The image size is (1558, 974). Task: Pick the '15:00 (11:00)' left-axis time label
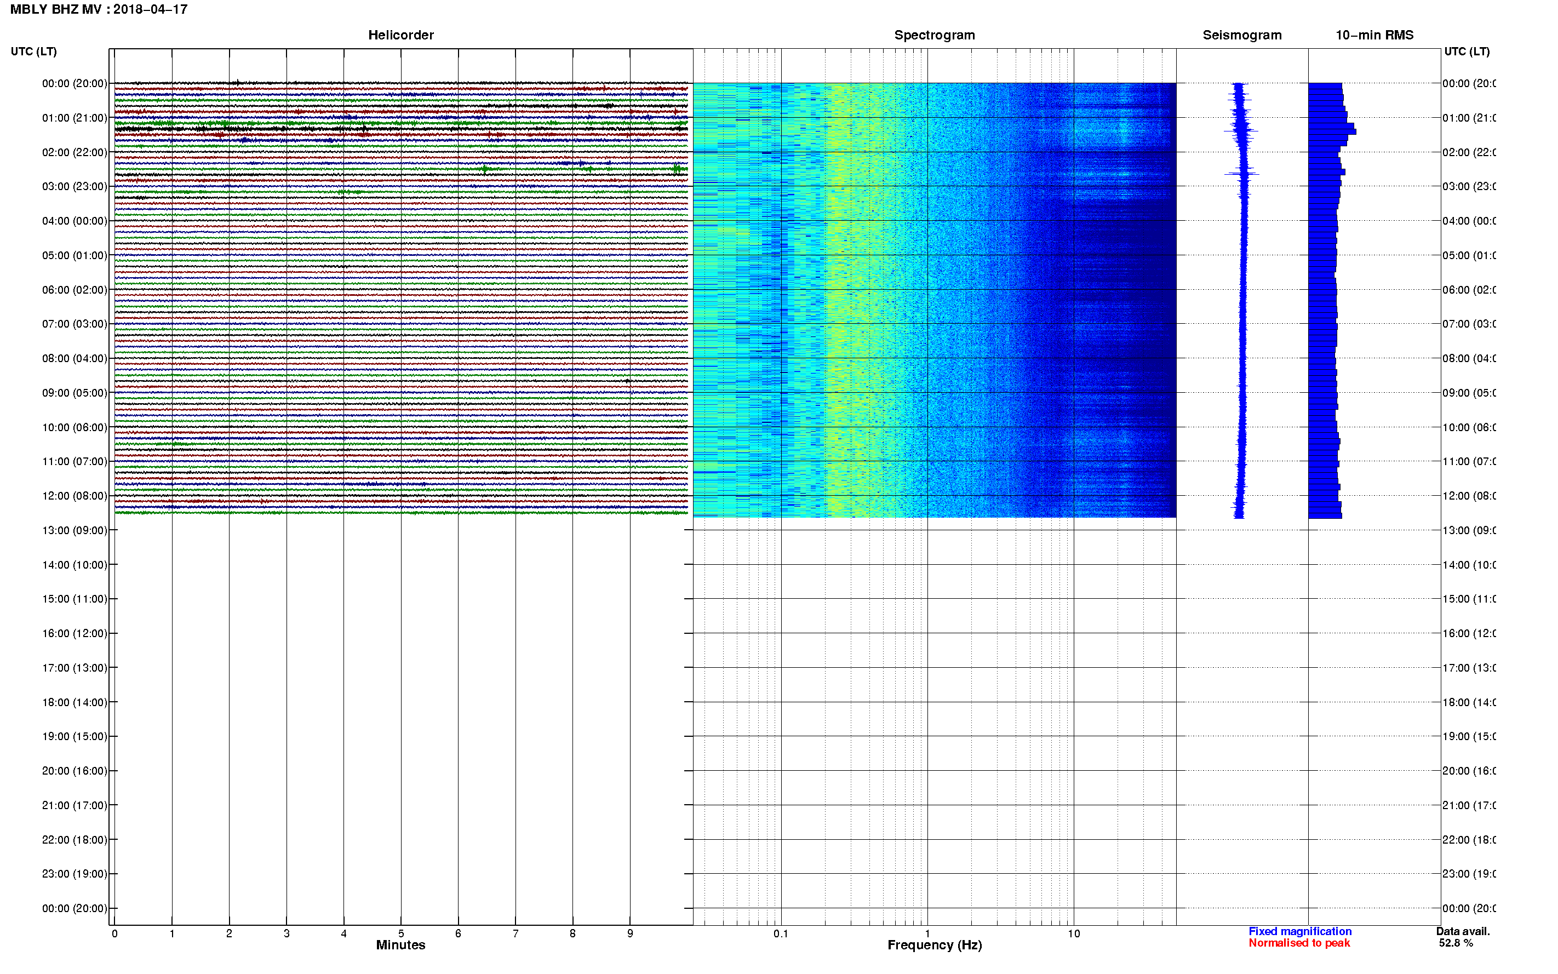point(75,599)
